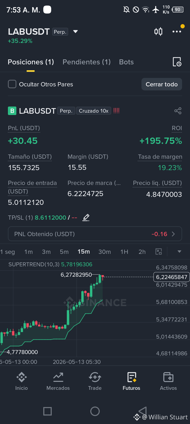Screen dimensions: 190x424
Task: Tap the Cruzado 10x leverage label
Action: click(94, 111)
